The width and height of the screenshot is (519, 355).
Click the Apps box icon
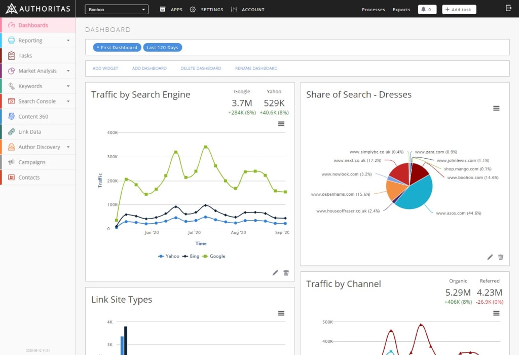[163, 9]
